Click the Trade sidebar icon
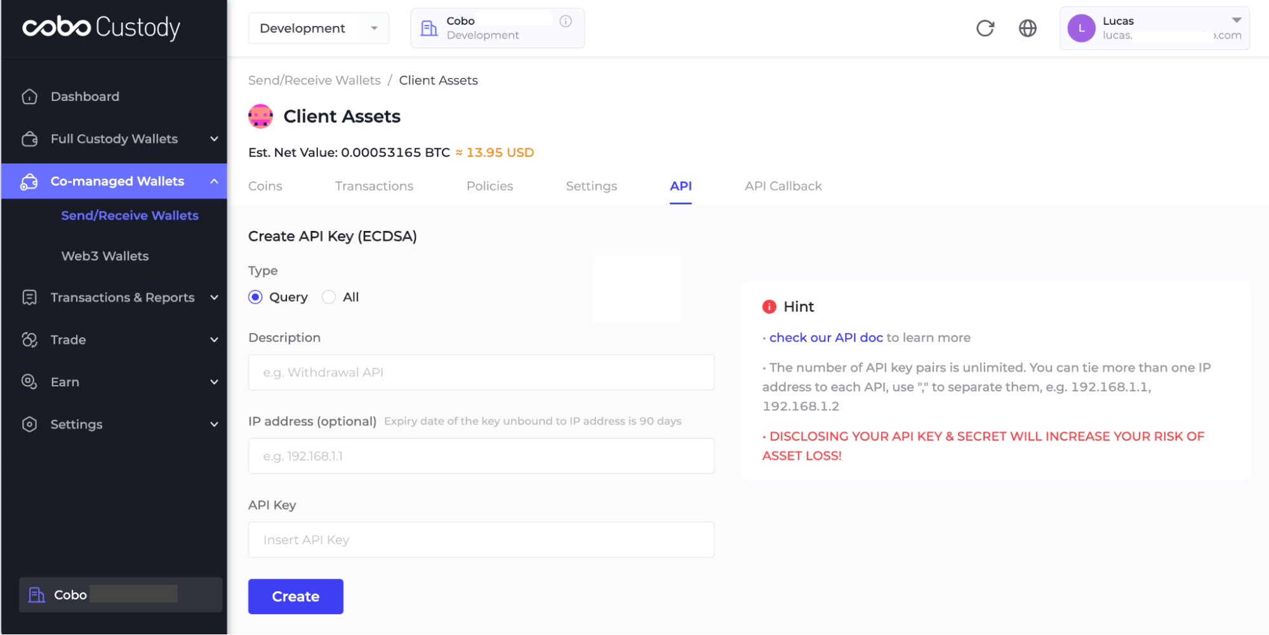1269x635 pixels. tap(30, 340)
